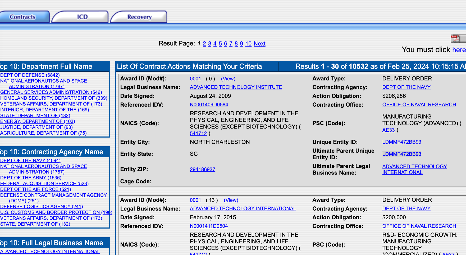The height and width of the screenshot is (255, 466).
Task: Open OFFICE OF NAVAL RESEARCH in second record
Action: click(x=419, y=226)
